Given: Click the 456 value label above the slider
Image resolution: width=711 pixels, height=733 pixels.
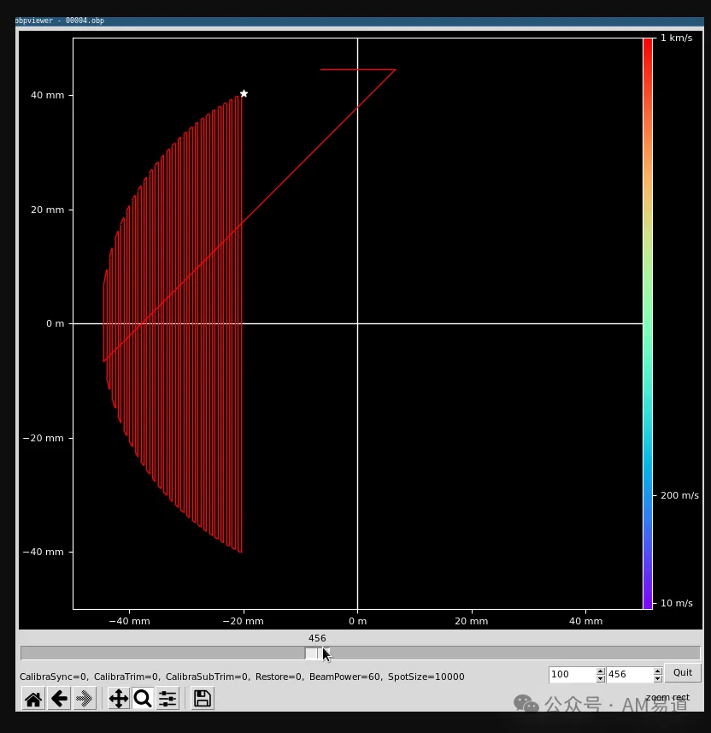Looking at the screenshot, I should point(317,638).
